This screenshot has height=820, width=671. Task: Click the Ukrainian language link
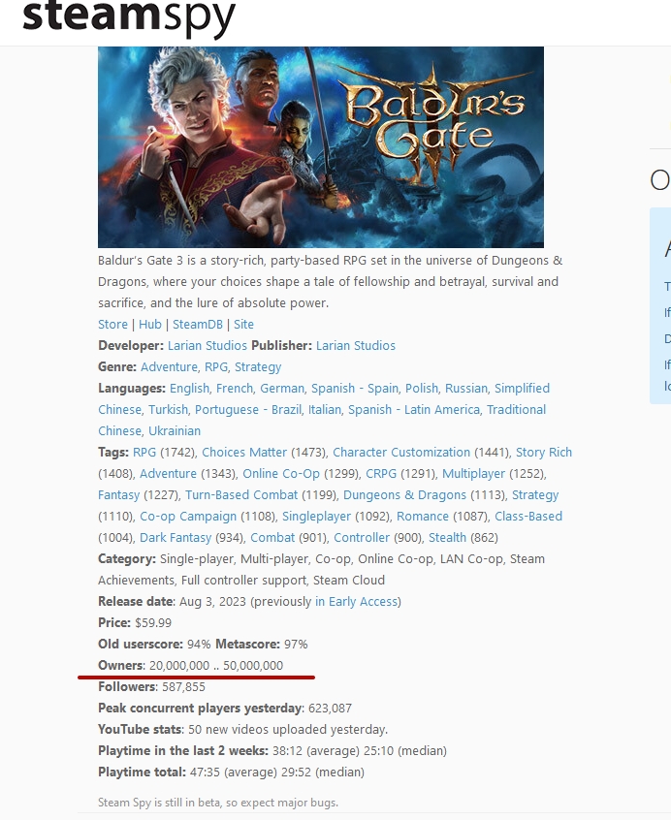[x=175, y=431]
